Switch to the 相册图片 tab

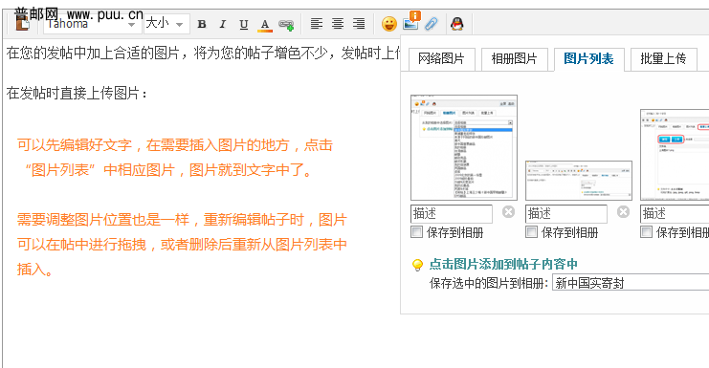[515, 58]
